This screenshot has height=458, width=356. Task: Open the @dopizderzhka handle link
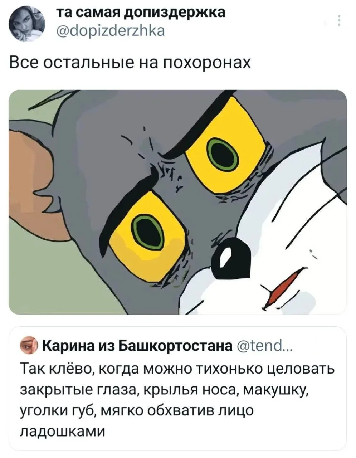click(111, 31)
